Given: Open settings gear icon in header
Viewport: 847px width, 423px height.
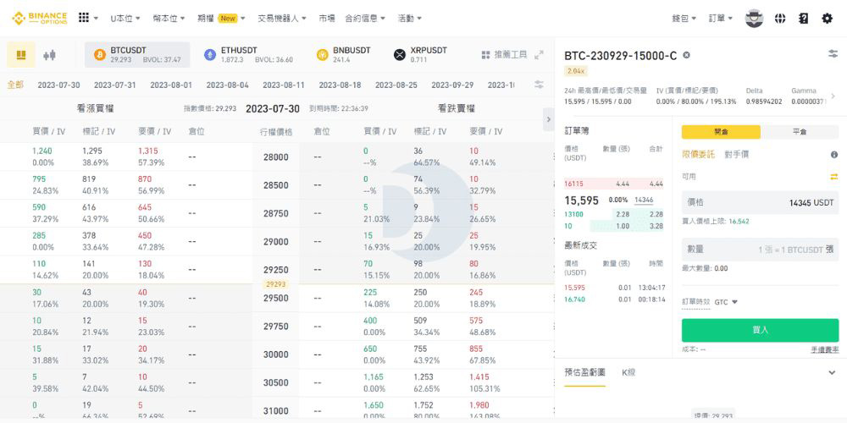Looking at the screenshot, I should (x=827, y=19).
